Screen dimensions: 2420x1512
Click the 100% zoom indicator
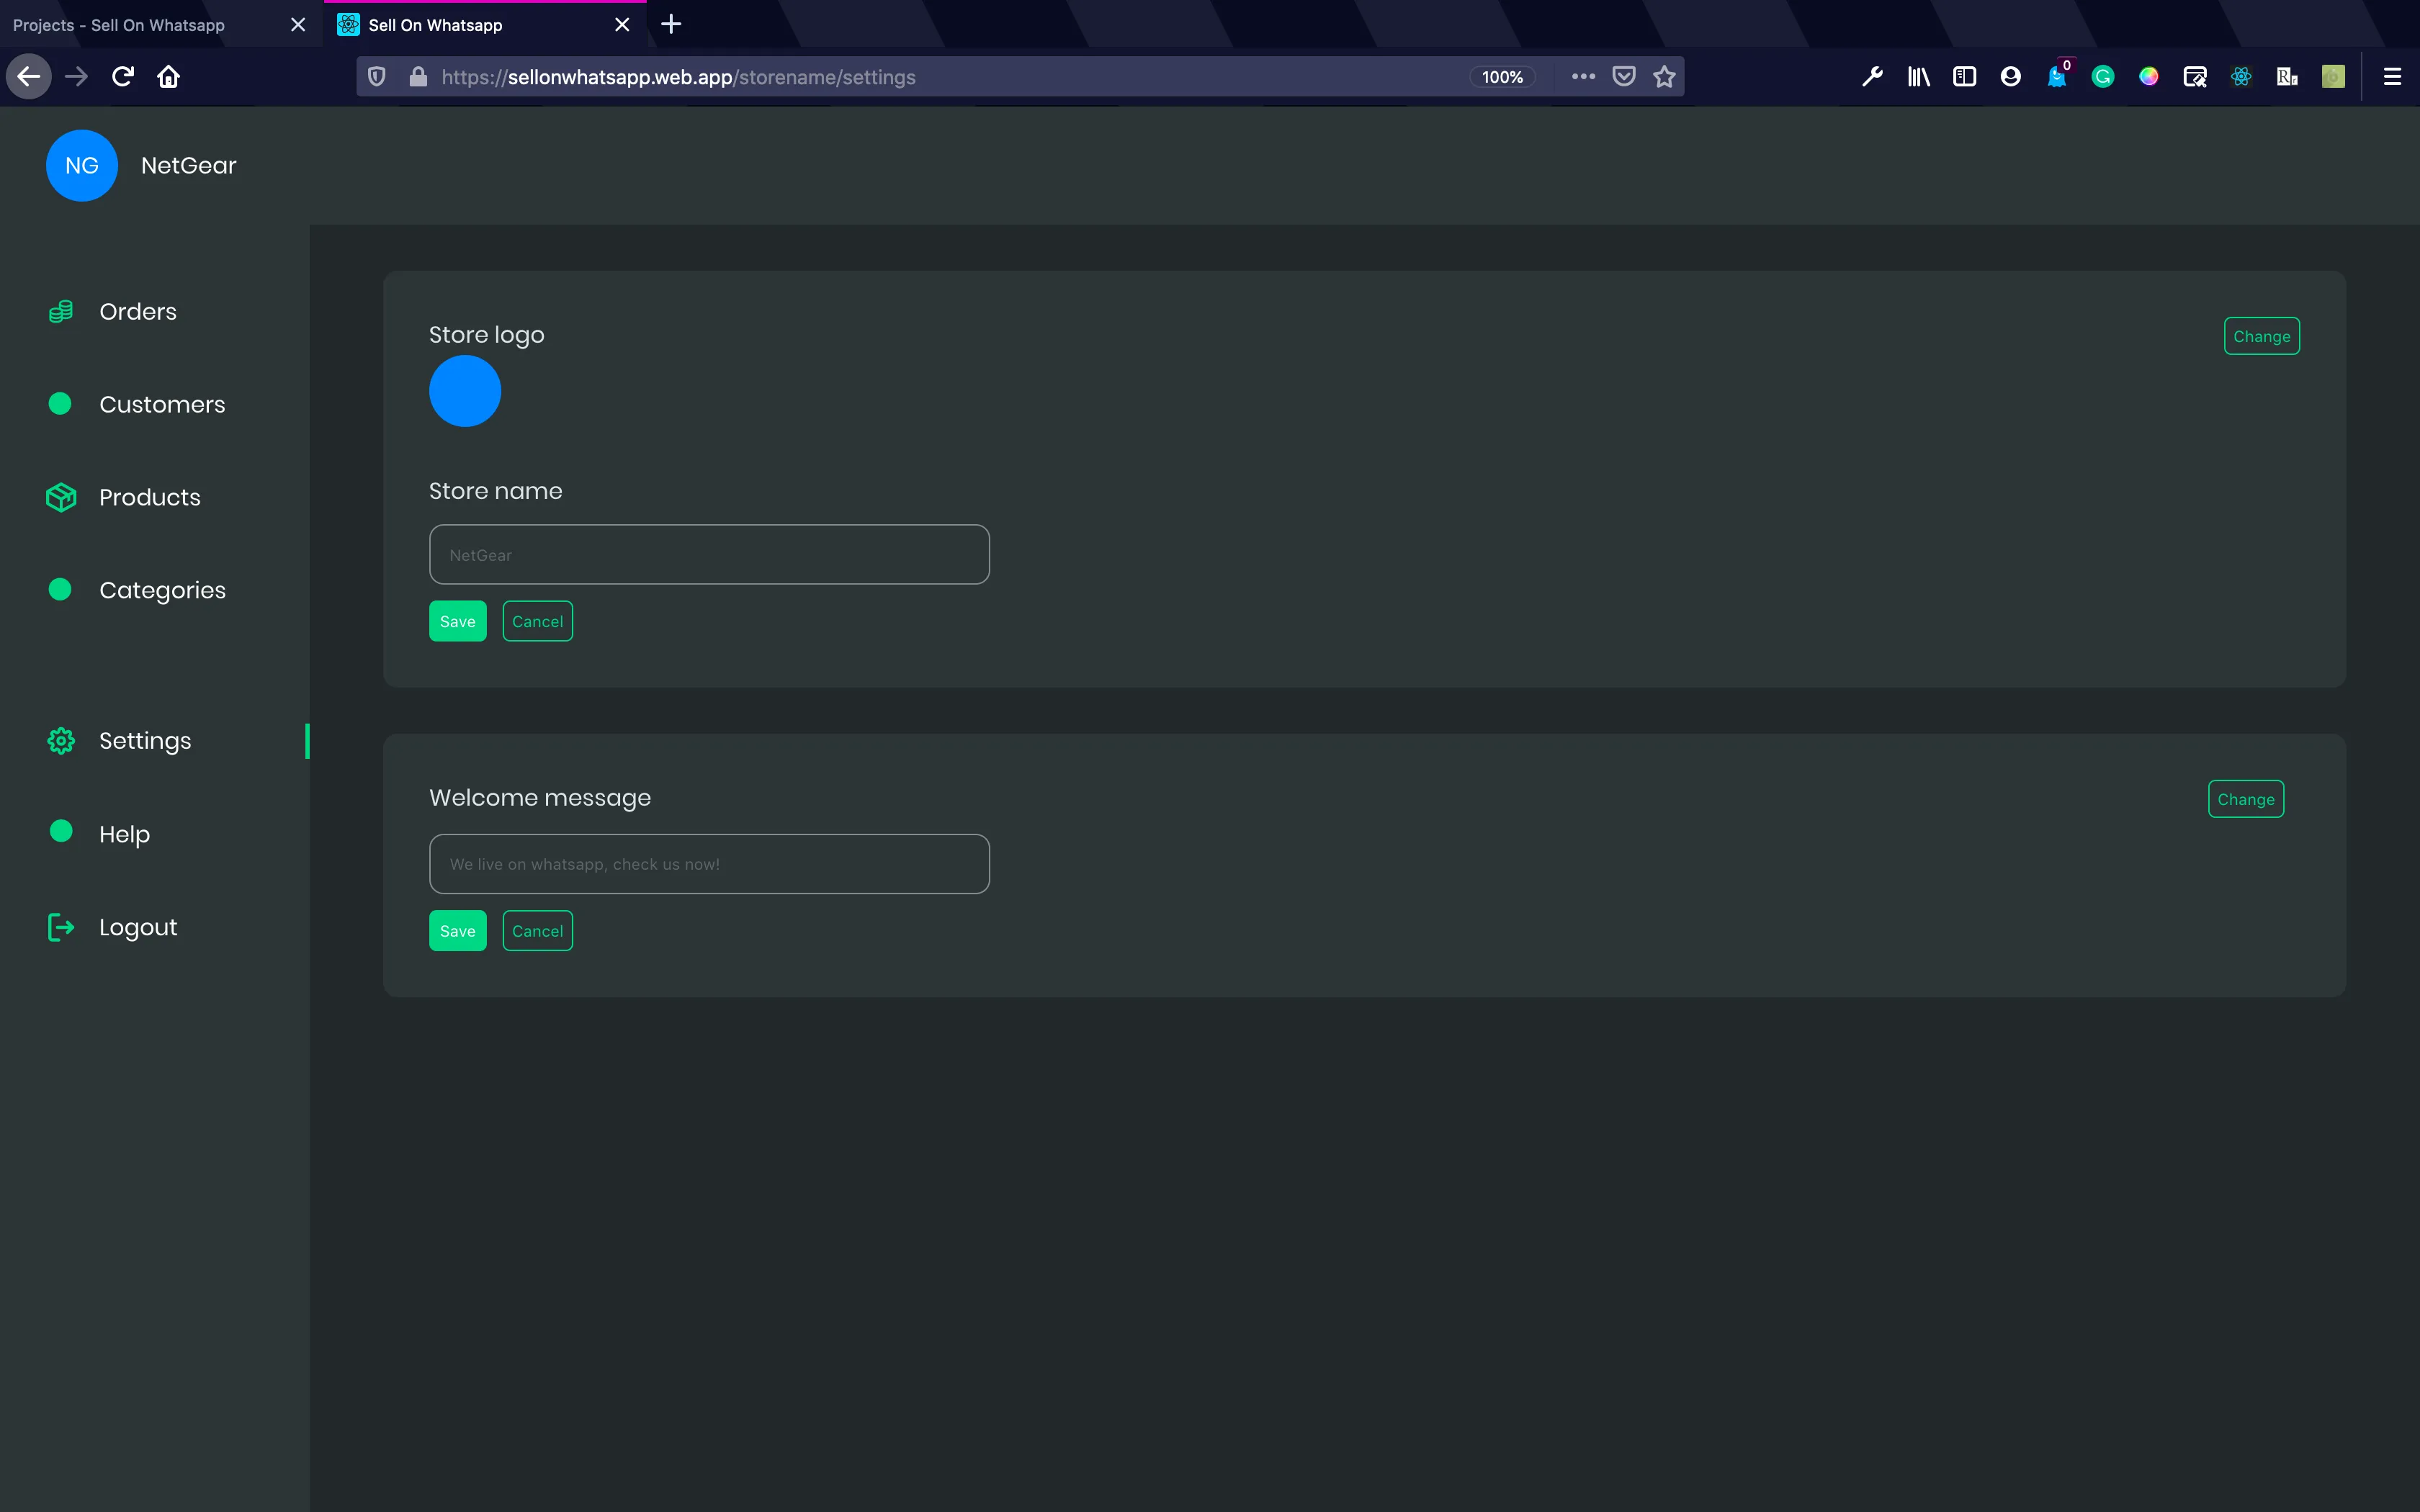[1502, 77]
